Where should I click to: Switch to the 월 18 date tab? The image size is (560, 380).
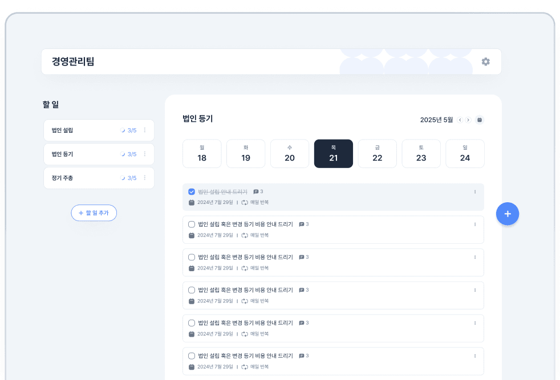point(202,153)
